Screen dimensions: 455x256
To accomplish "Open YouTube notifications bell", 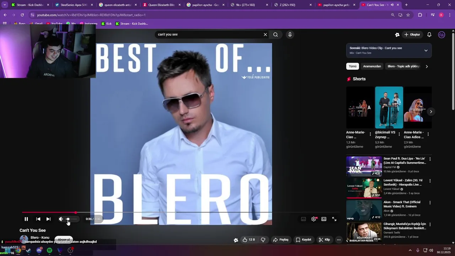I will click(x=429, y=34).
